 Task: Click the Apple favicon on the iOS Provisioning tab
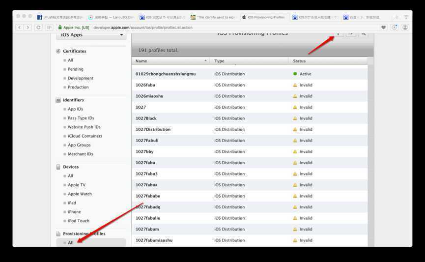(244, 17)
